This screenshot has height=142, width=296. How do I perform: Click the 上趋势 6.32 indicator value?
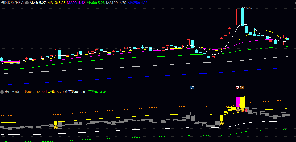31,92
